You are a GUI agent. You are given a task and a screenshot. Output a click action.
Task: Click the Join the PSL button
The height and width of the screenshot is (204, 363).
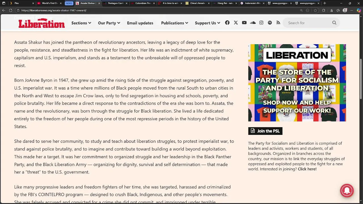click(265, 131)
